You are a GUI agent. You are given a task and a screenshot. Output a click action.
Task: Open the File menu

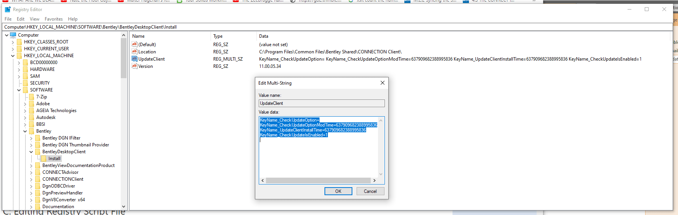(x=8, y=19)
